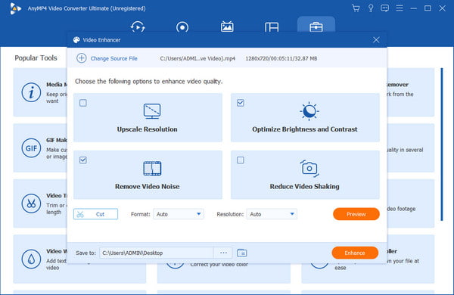
Task: Open the feedback chat icon
Action: [385, 8]
